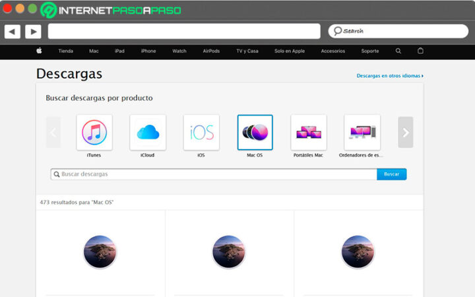Focus the browser address bar
Viewport: 475px width, 297px height.
click(184, 31)
